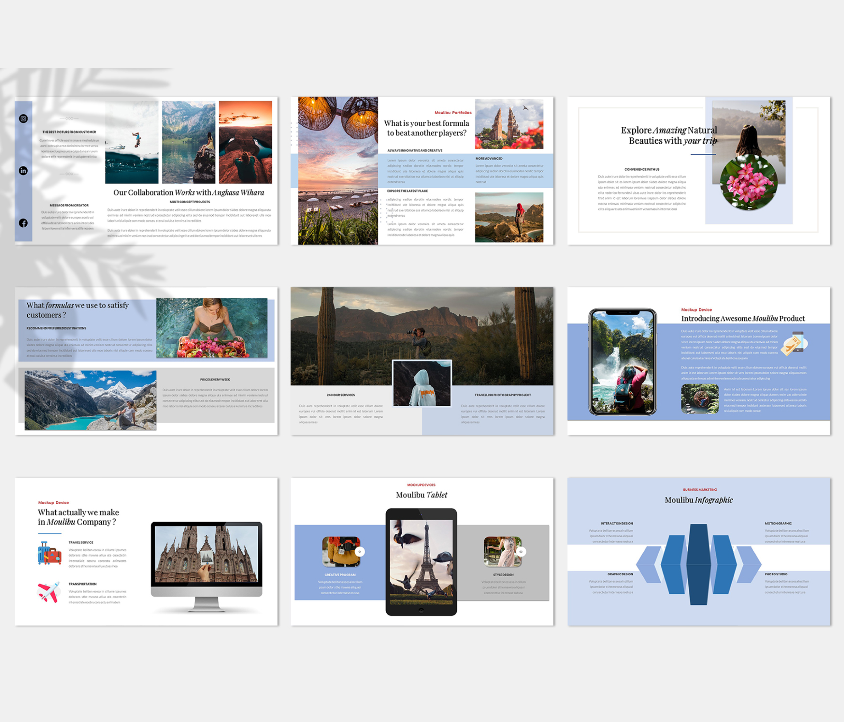This screenshot has width=844, height=722.
Task: Click the 'MOCKUP DEVICES' red label above Moulibu Tablet
Action: point(421,485)
